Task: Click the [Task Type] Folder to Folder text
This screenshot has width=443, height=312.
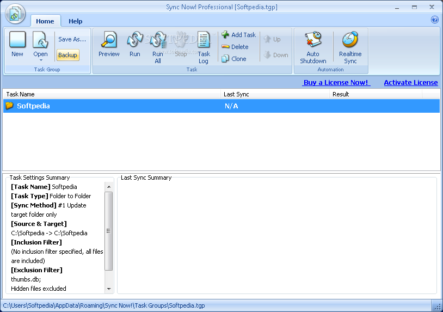Action: coord(51,196)
